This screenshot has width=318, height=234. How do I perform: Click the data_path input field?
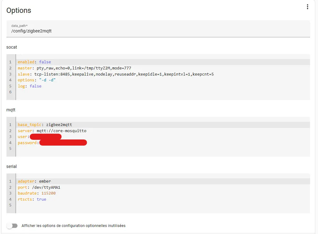tap(158, 31)
